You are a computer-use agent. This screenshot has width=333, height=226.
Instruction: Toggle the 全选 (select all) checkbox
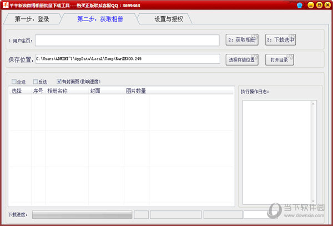pyautogui.click(x=14, y=82)
